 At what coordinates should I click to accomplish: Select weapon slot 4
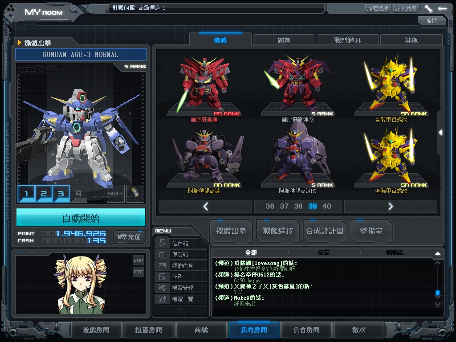coord(78,193)
